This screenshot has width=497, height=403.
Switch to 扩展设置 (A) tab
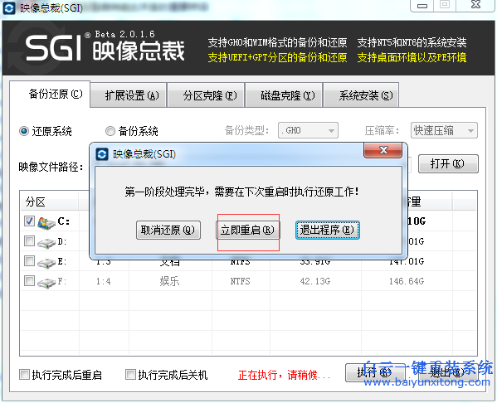pos(129,95)
